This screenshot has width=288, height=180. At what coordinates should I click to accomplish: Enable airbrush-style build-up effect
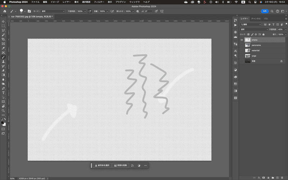click(112, 11)
